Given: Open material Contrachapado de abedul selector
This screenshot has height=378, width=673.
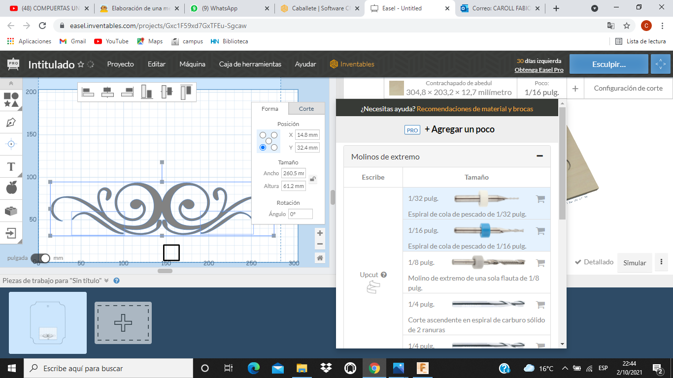Looking at the screenshot, I should (450, 88).
